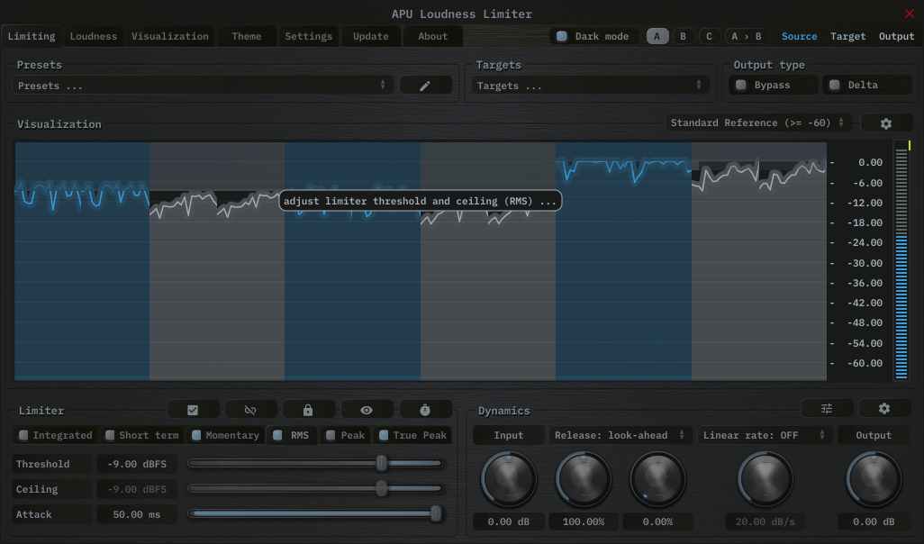This screenshot has width=924, height=544.
Task: Expand the Presets dropdown
Action: click(202, 86)
